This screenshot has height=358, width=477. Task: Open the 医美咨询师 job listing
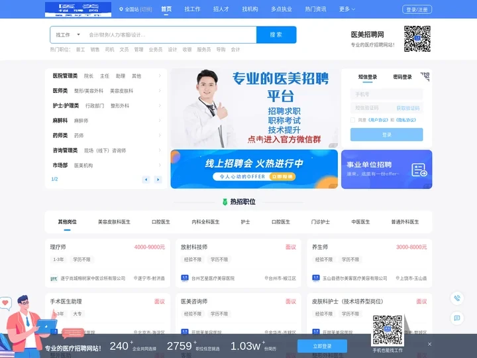193,302
